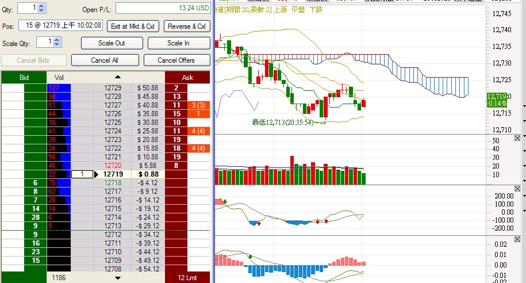
Task: Click total volume 1186 in footer
Action: [59, 278]
